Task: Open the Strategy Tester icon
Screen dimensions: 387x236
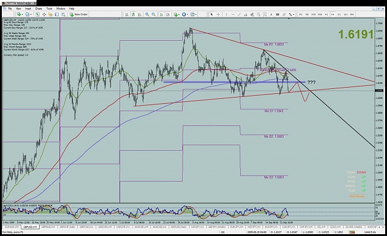Action: pos(63,15)
